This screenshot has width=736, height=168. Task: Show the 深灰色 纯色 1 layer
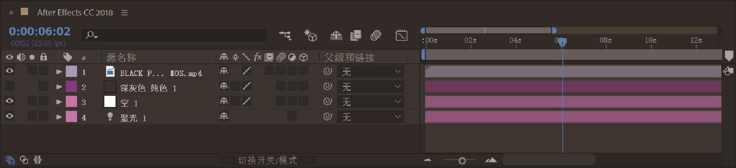coord(9,86)
